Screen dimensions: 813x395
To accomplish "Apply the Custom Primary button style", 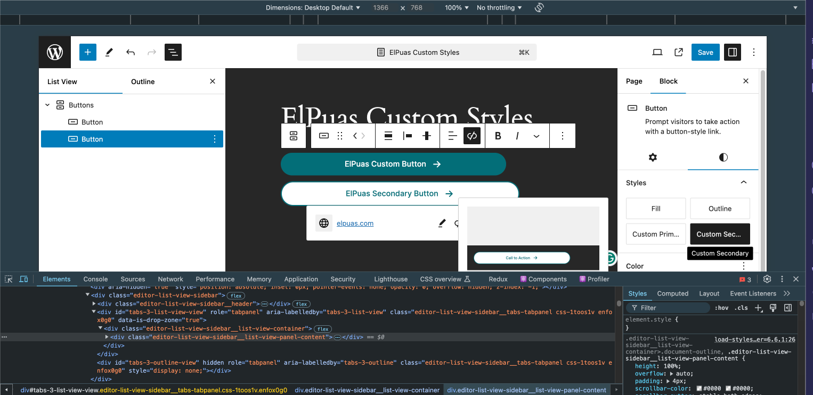I will [656, 234].
